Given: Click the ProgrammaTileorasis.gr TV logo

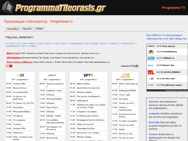Looking at the screenshot, I should [x=54, y=8].
